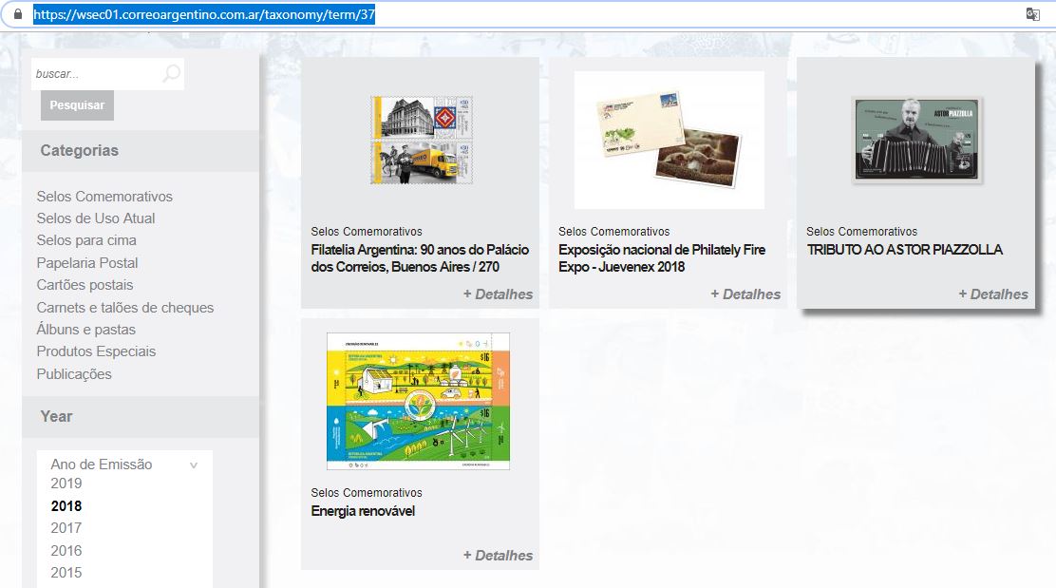1056x588 pixels.
Task: Open the Energia renovável title link
Action: coord(363,511)
